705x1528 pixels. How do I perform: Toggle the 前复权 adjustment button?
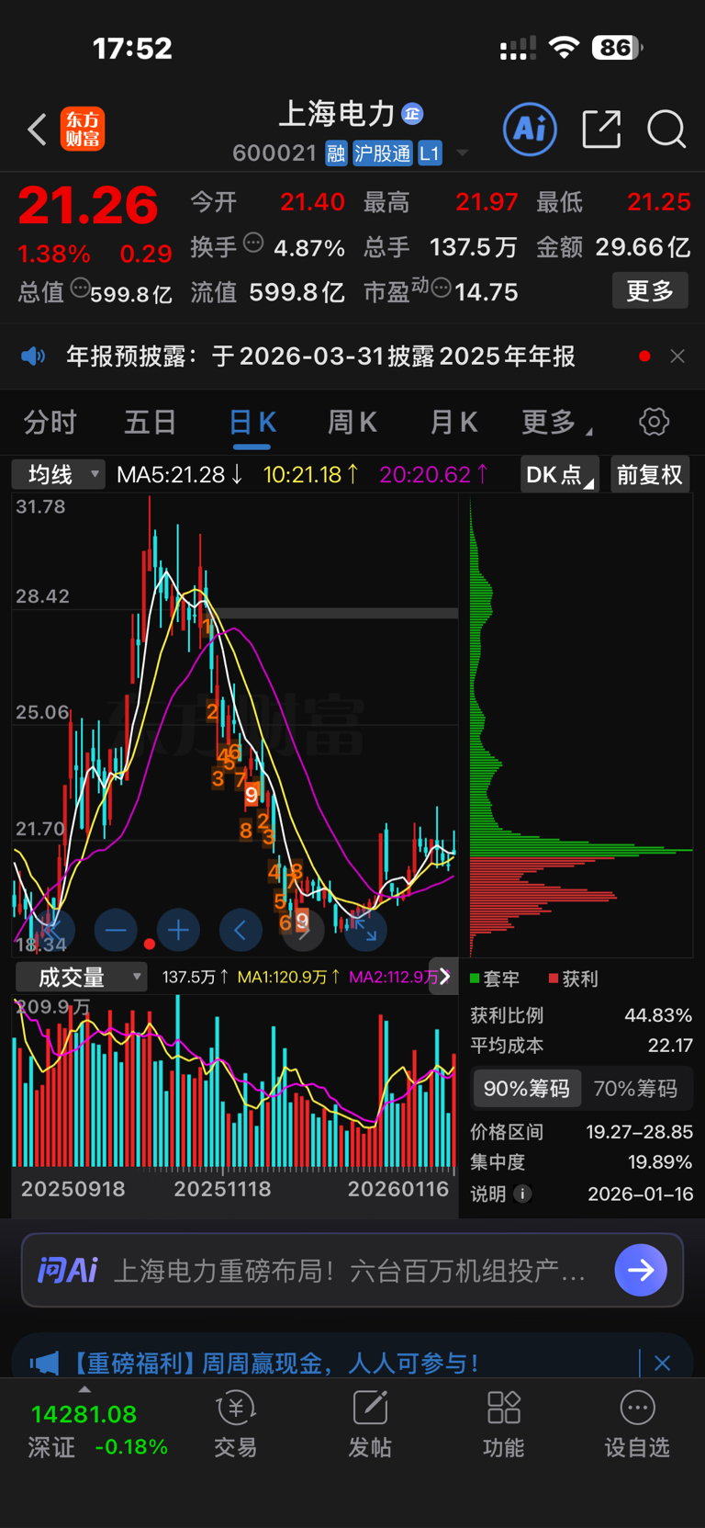point(650,474)
